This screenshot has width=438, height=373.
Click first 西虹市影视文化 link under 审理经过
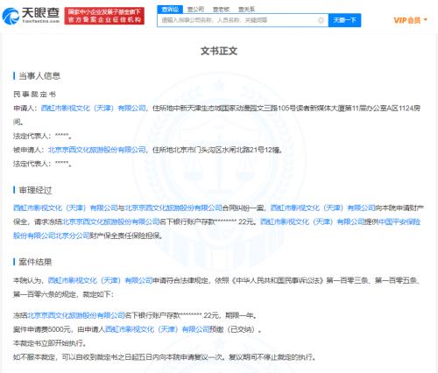click(66, 208)
